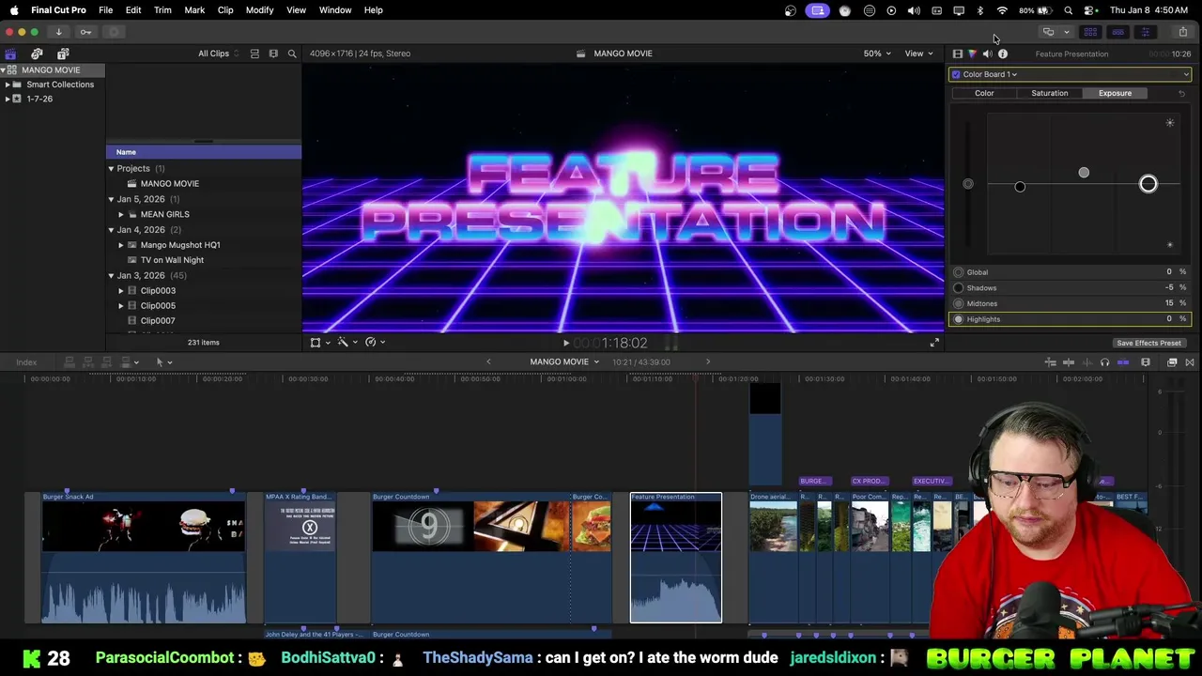
Task: Show the Photos and Audio sidebar
Action: coord(37,54)
